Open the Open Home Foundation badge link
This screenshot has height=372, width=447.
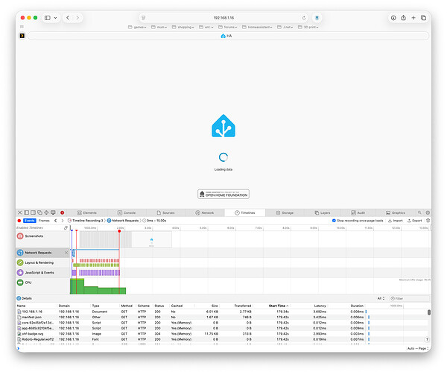point(223,194)
